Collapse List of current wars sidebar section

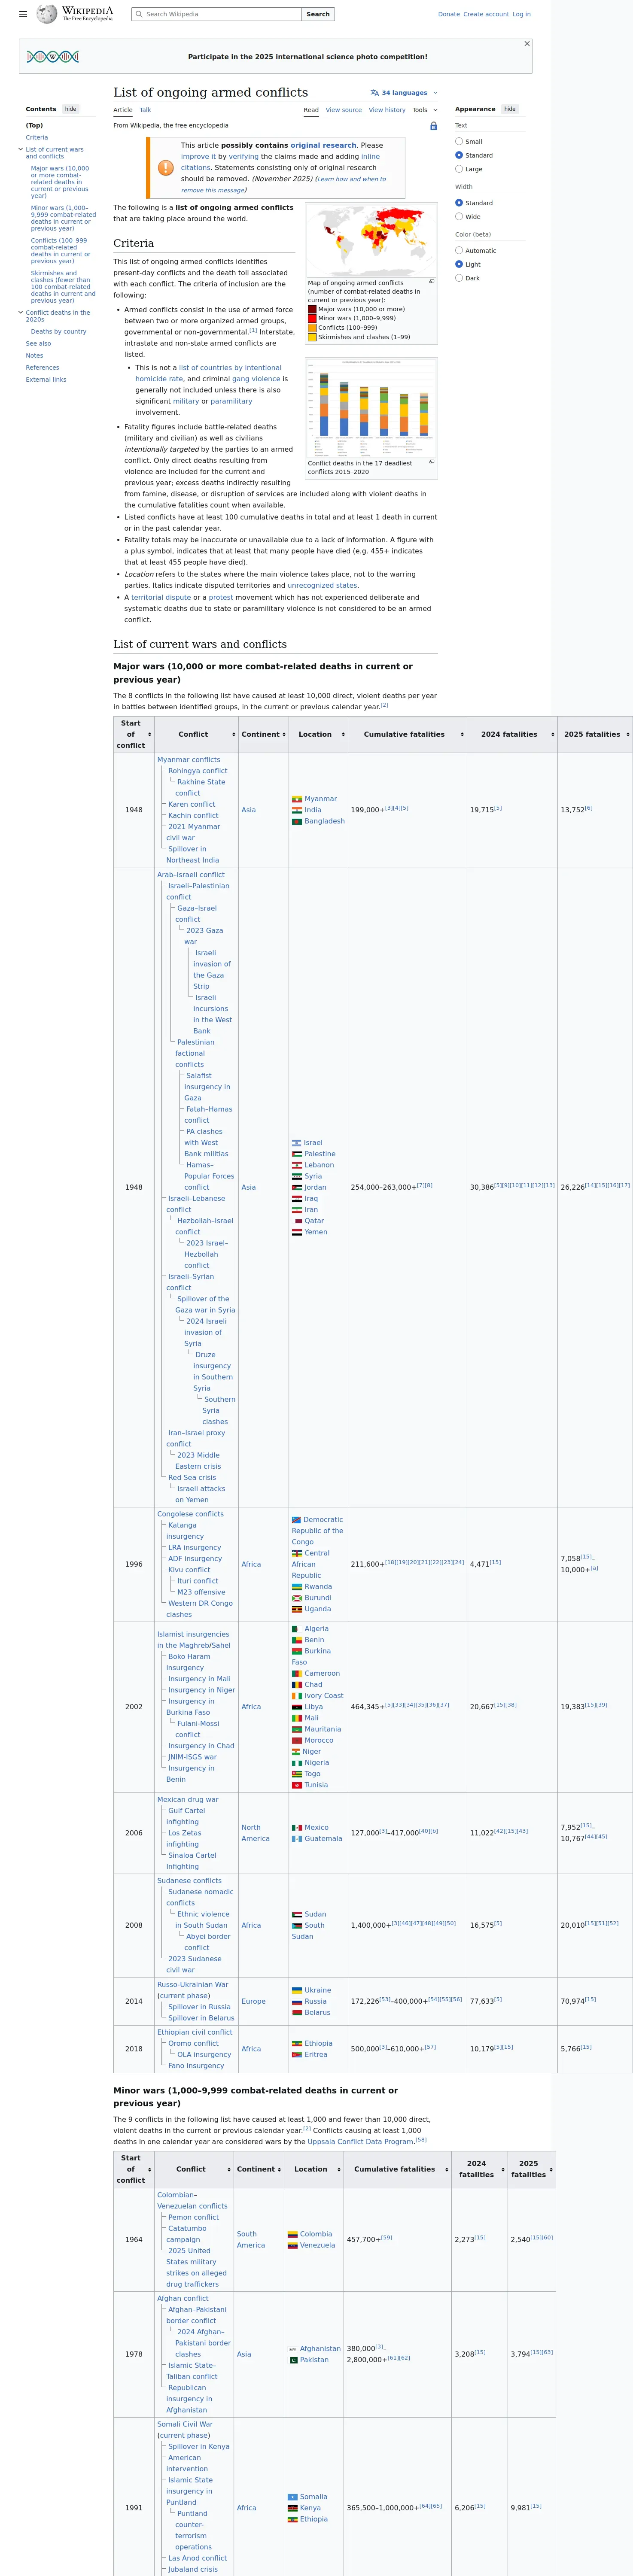(x=21, y=150)
